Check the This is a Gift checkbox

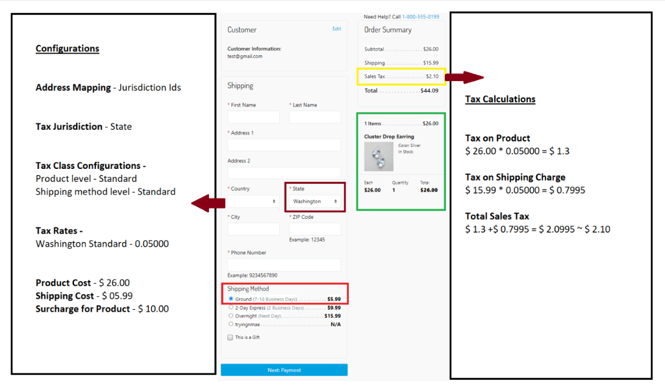[231, 338]
